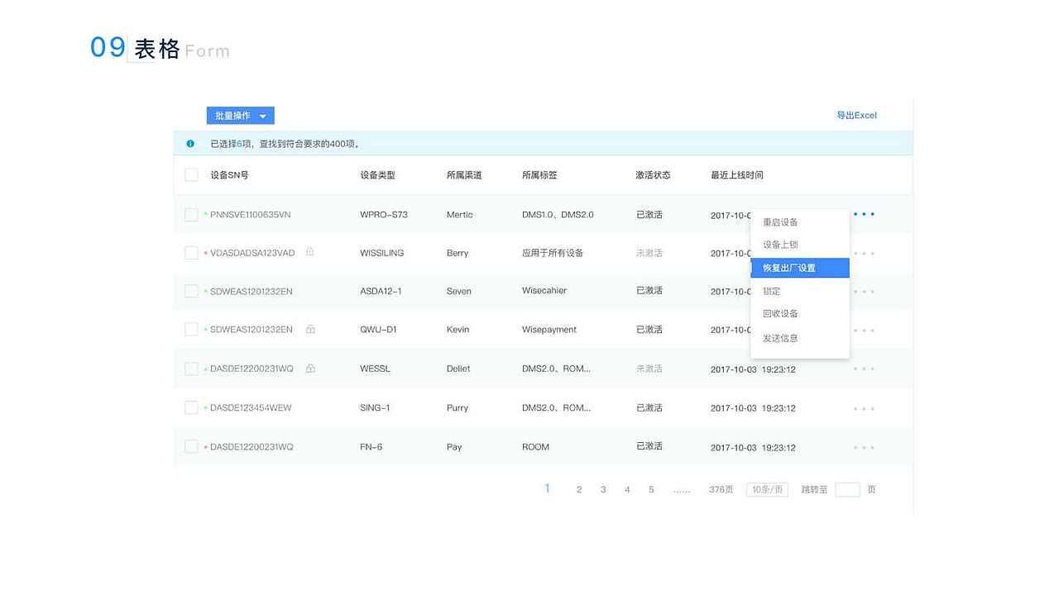Click the Berry channel cell
Screen dimensions: 1059x595
458,253
